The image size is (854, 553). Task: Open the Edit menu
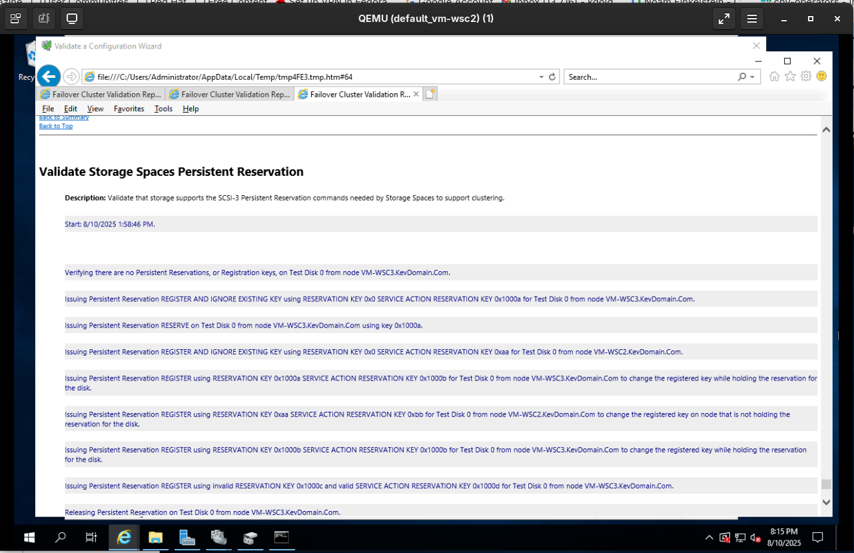pyautogui.click(x=71, y=109)
